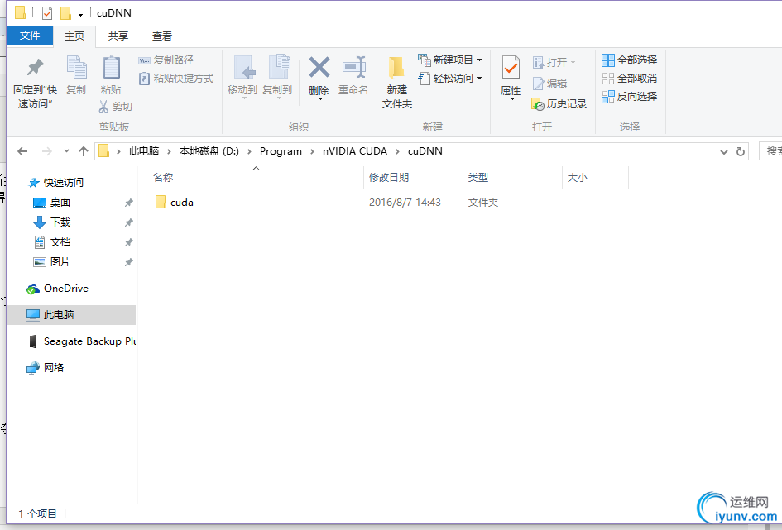Click Select all (全部选择)
782x530 pixels.
point(630,60)
